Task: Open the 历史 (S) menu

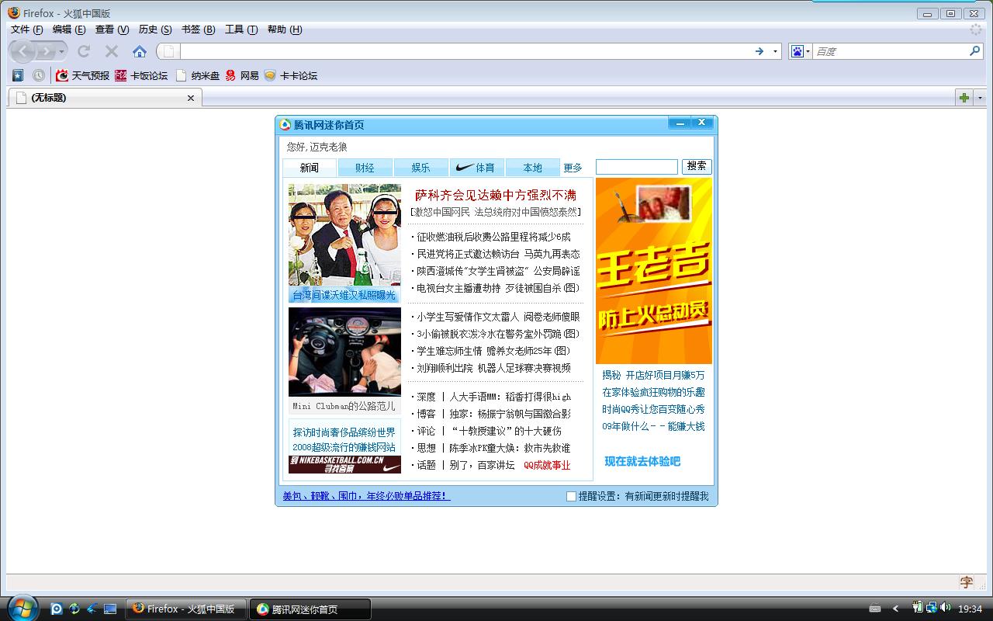Action: pyautogui.click(x=155, y=29)
